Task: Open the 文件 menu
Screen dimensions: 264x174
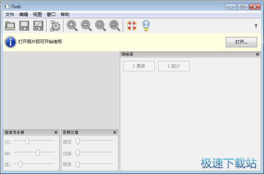Action: pos(10,15)
